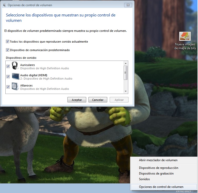This screenshot has height=193, width=198.
Task: Open Dispositivos de grabación from context menu
Action: pyautogui.click(x=156, y=173)
